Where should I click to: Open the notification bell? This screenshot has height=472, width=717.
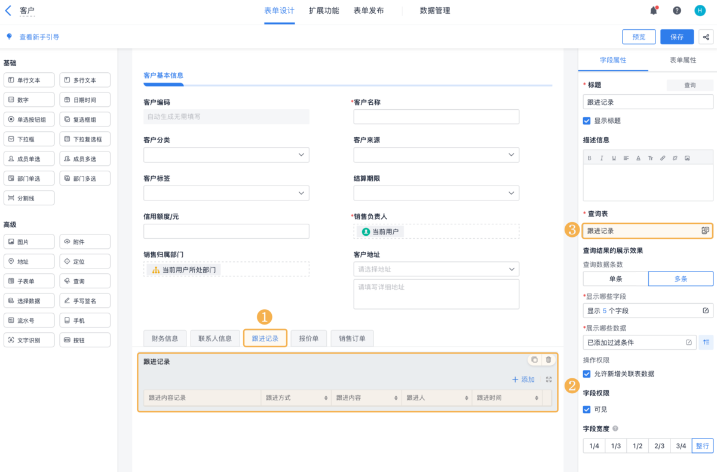(654, 10)
